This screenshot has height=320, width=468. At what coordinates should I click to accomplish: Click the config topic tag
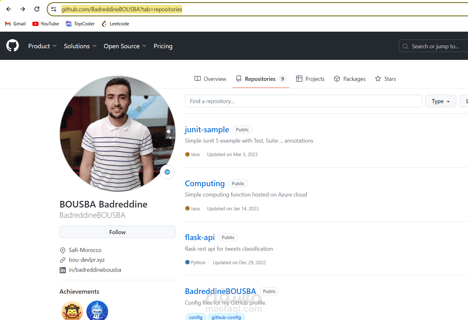coord(196,317)
